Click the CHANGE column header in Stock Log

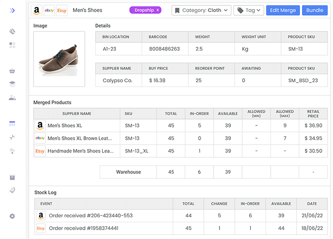tap(219, 204)
